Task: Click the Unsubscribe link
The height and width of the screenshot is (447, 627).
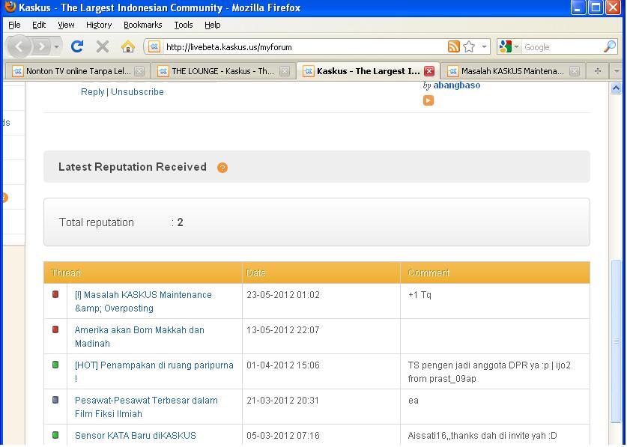Action: [x=137, y=92]
